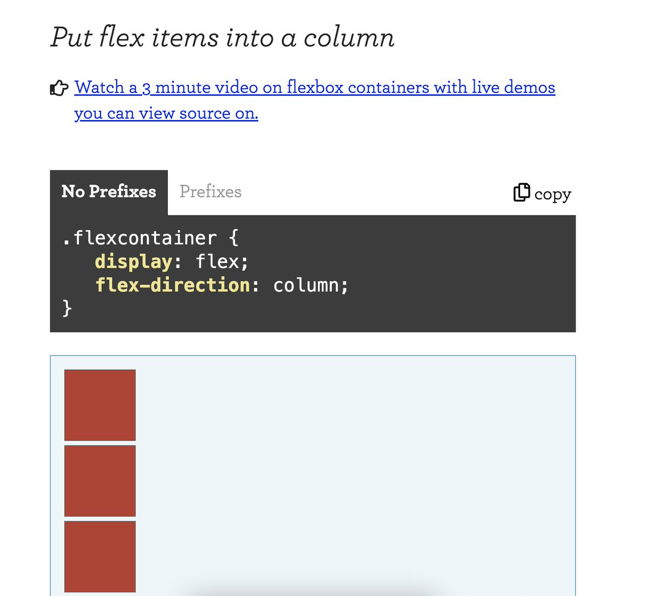Click the "column;" value in the code block

tap(311, 285)
